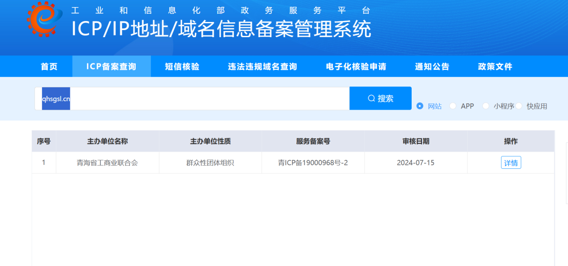Screen dimensions: 568x266
Task: Open the 政策文件 tab
Action: (495, 67)
